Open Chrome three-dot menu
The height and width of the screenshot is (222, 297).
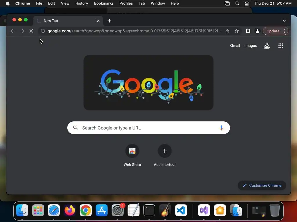pyautogui.click(x=284, y=31)
